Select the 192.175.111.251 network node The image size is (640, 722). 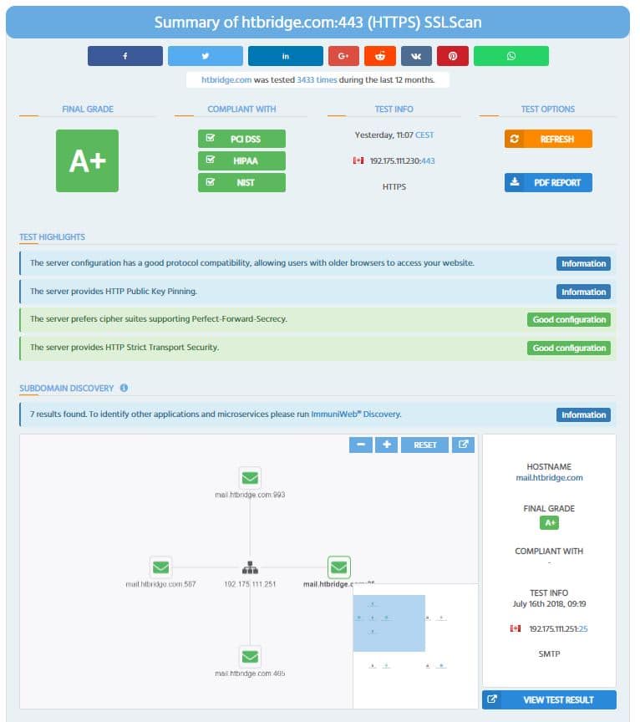[x=250, y=567]
